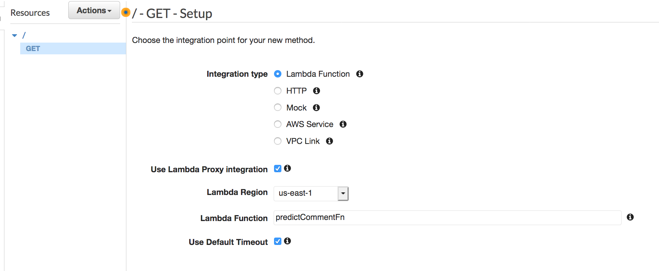This screenshot has width=659, height=271.
Task: Click info icon beside Use Default Timeout
Action: click(288, 241)
